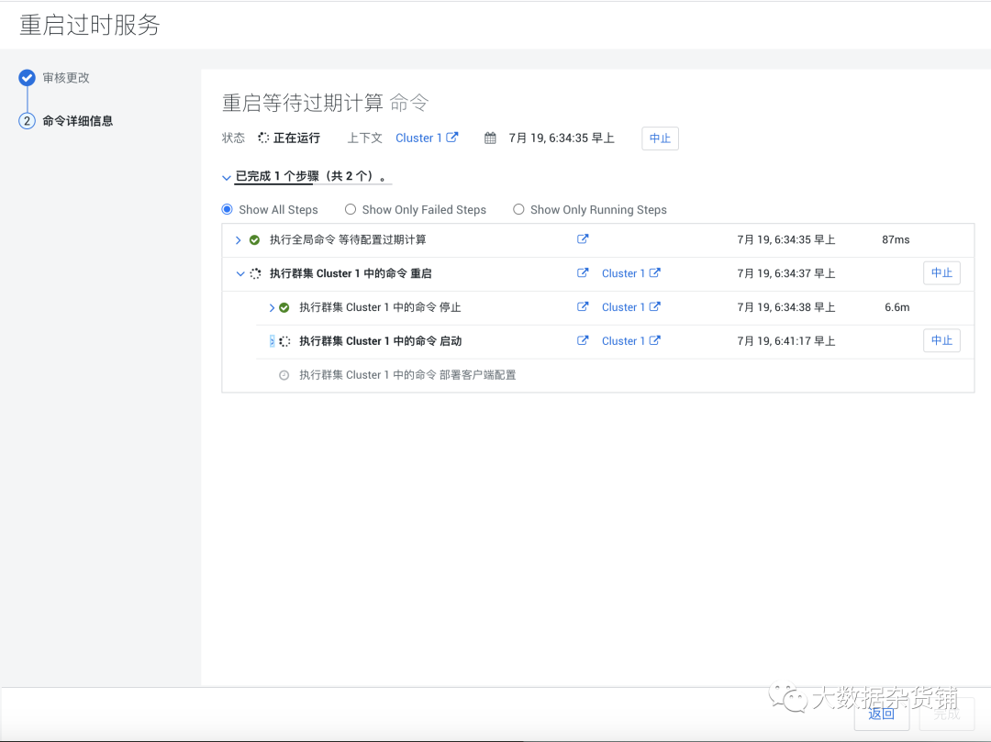
Task: Collapse the 执行群集 Cluster 1 重启 row
Action: (240, 273)
